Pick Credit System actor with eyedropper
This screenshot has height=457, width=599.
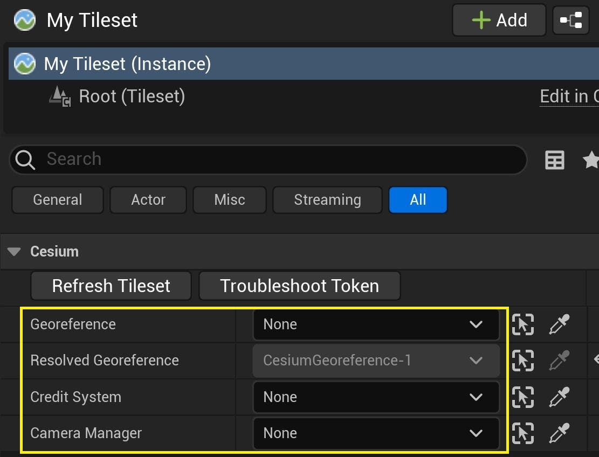click(x=559, y=397)
